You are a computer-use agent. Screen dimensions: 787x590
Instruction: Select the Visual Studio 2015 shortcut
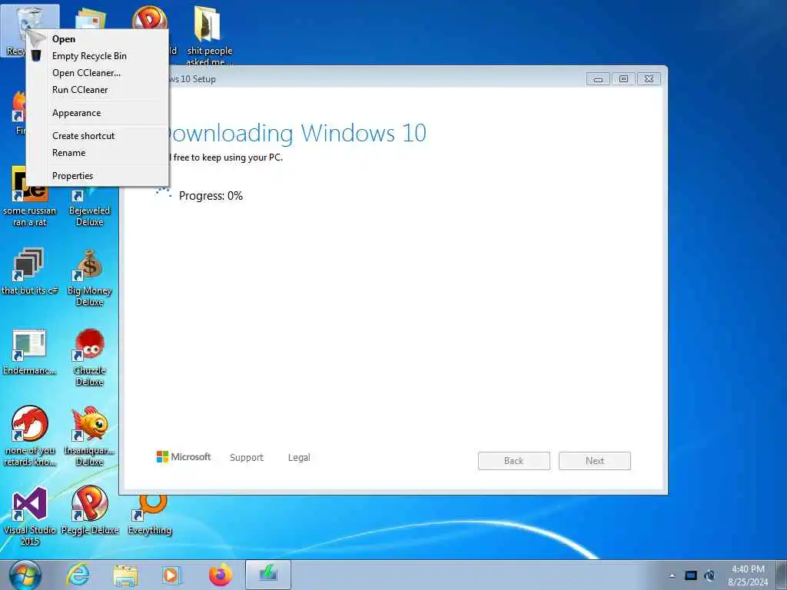click(29, 515)
